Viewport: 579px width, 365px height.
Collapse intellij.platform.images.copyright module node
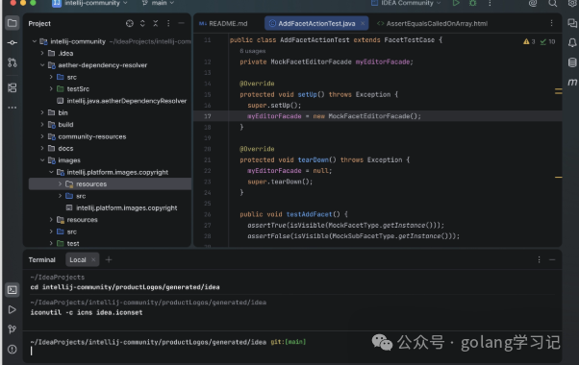(x=51, y=172)
